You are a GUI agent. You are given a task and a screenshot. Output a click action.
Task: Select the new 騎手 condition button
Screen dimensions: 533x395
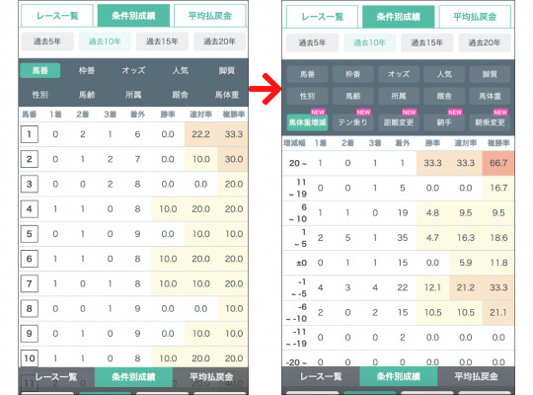click(444, 122)
